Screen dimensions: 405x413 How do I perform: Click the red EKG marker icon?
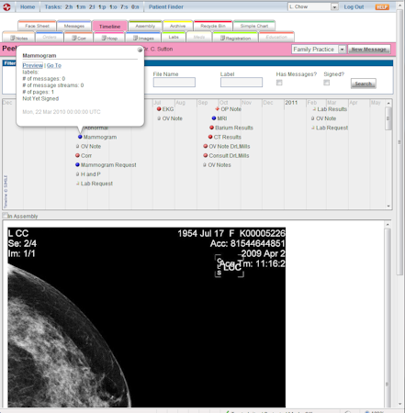point(159,109)
